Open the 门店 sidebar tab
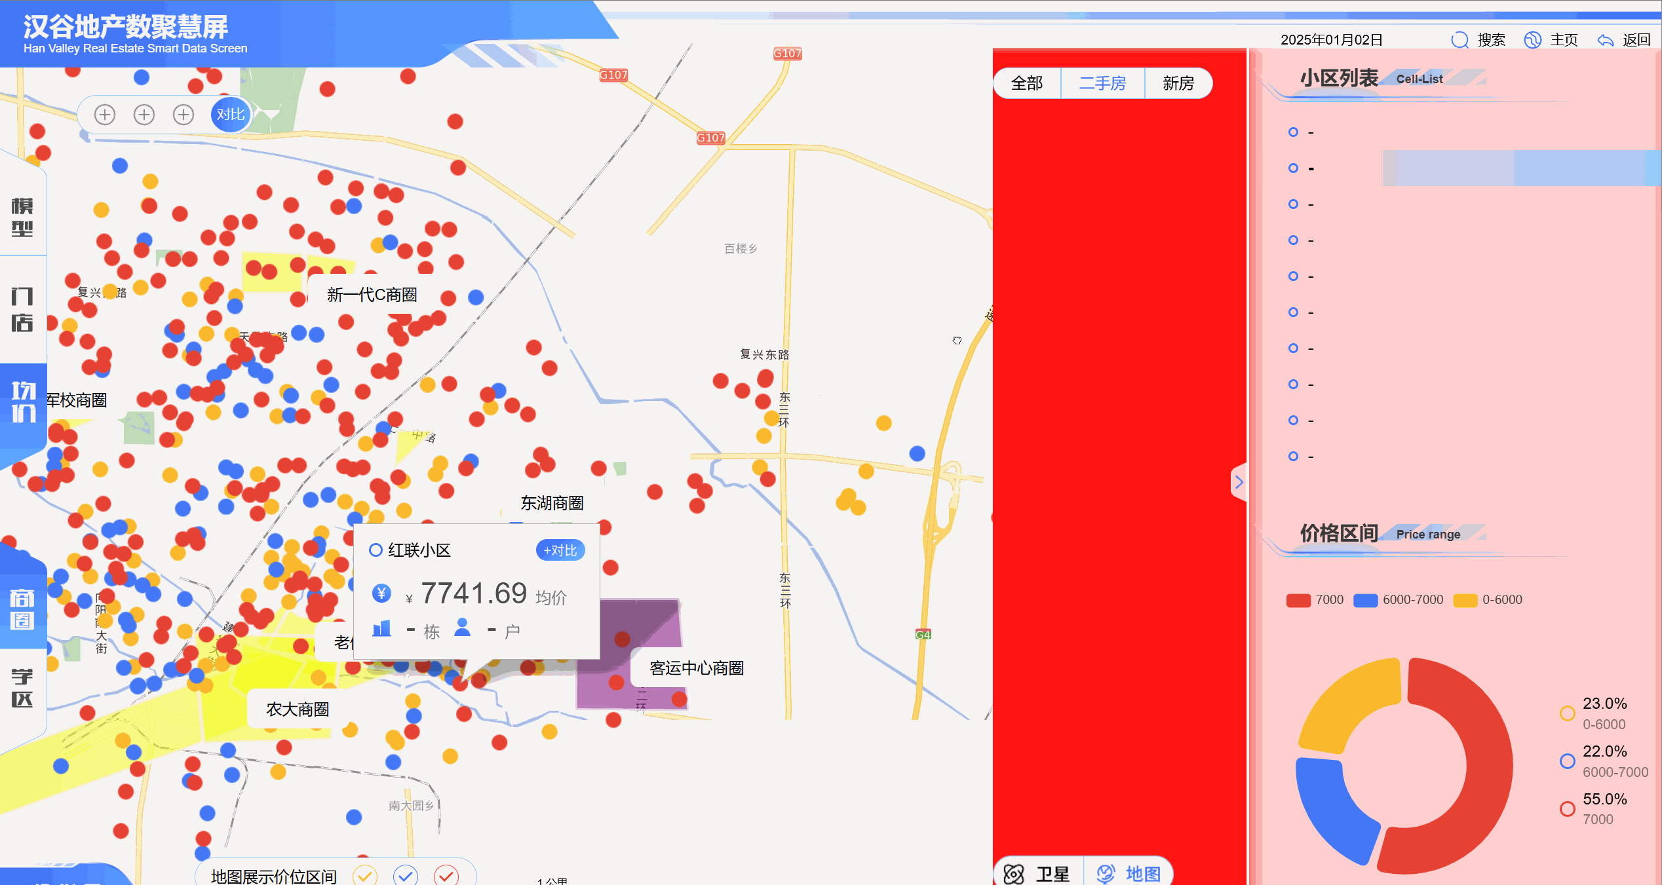Viewport: 1662px width, 885px height. (22, 309)
